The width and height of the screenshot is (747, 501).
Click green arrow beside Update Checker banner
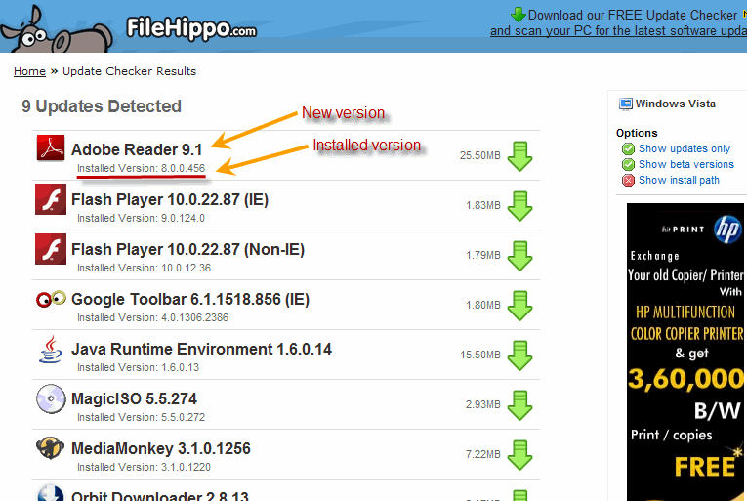click(x=518, y=15)
